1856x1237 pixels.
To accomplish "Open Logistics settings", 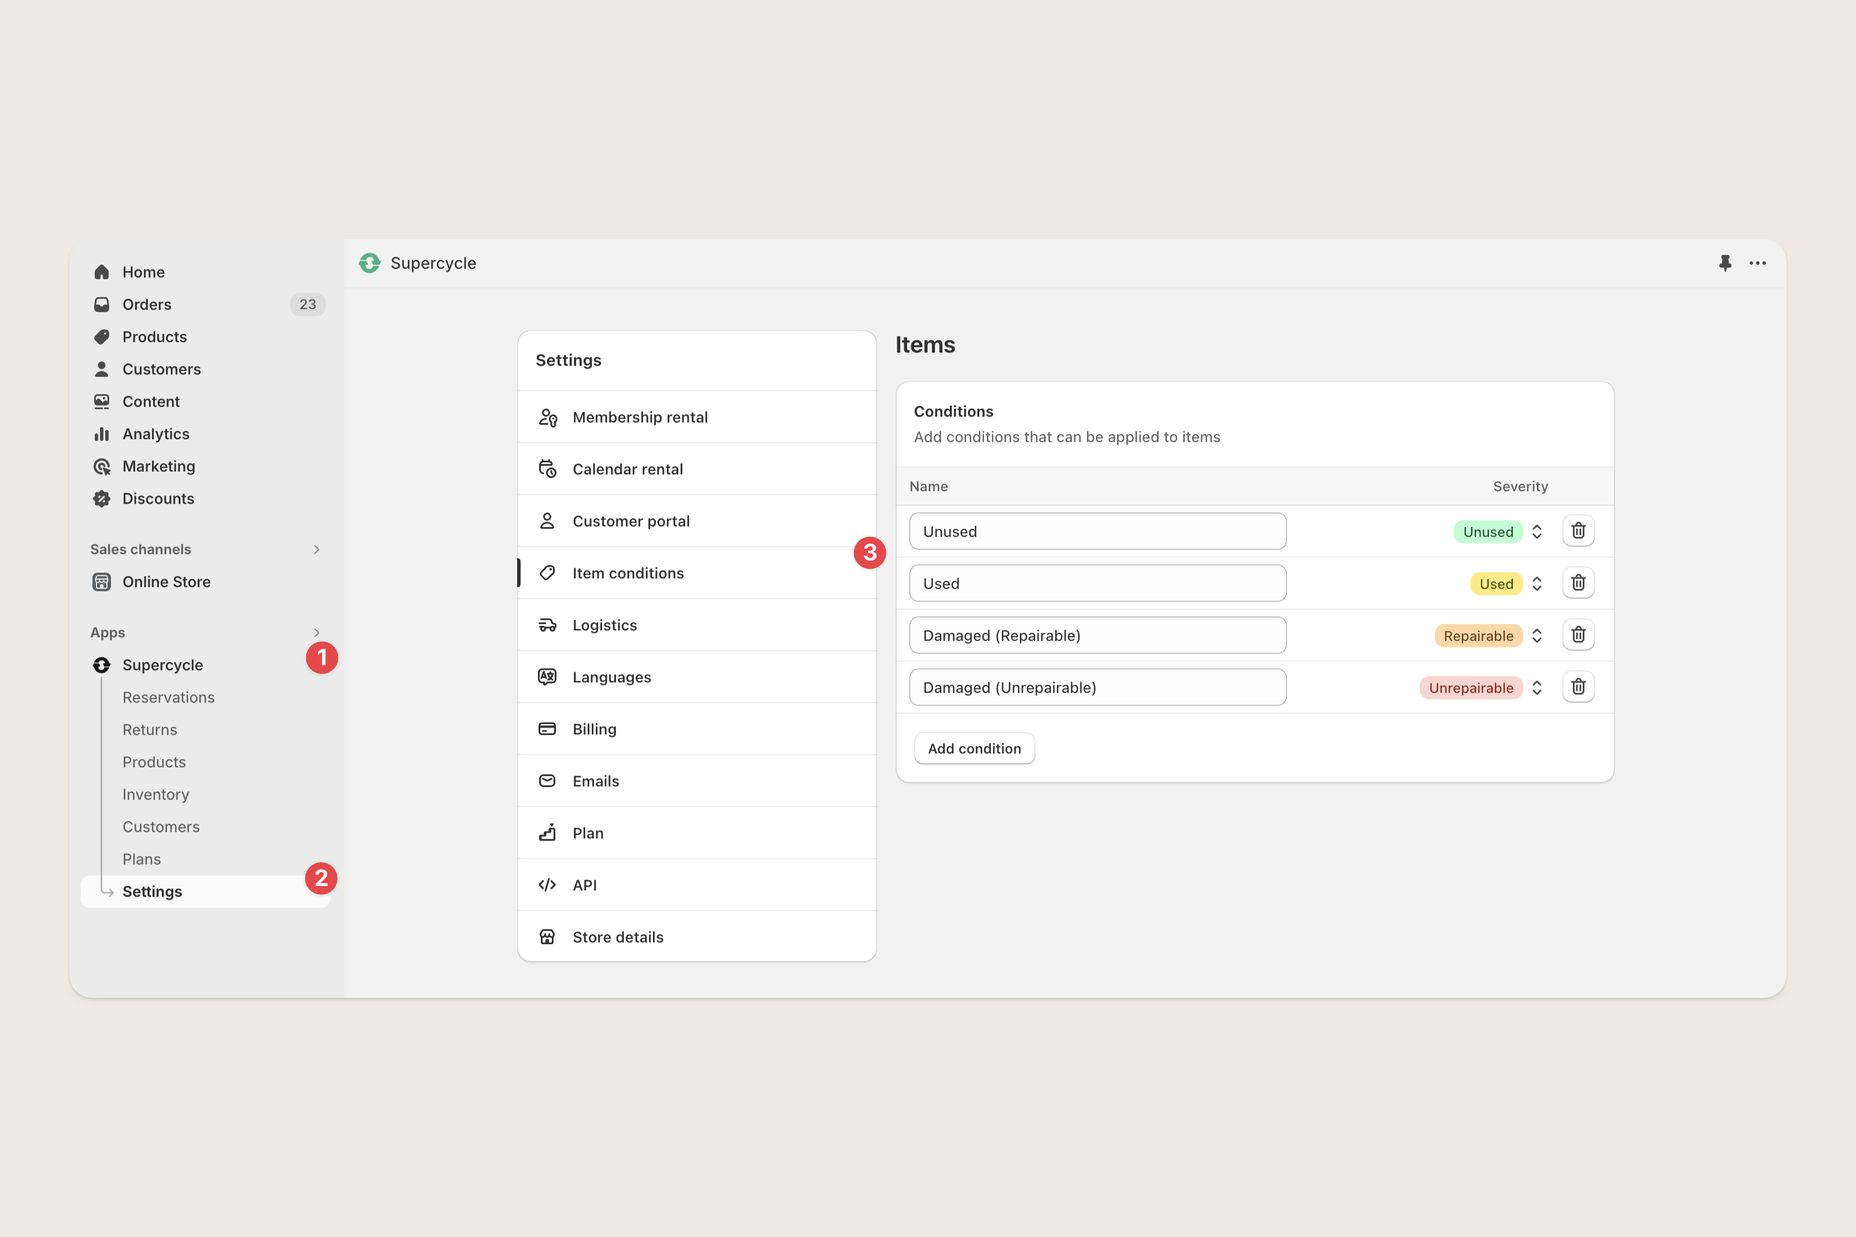I will point(696,626).
